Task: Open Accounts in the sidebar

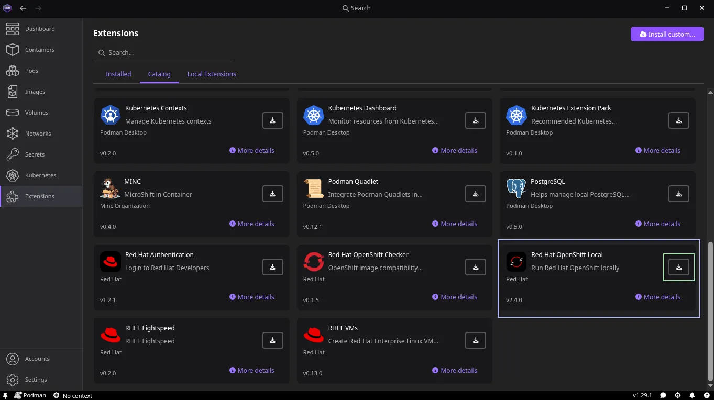Action: [x=41, y=359]
